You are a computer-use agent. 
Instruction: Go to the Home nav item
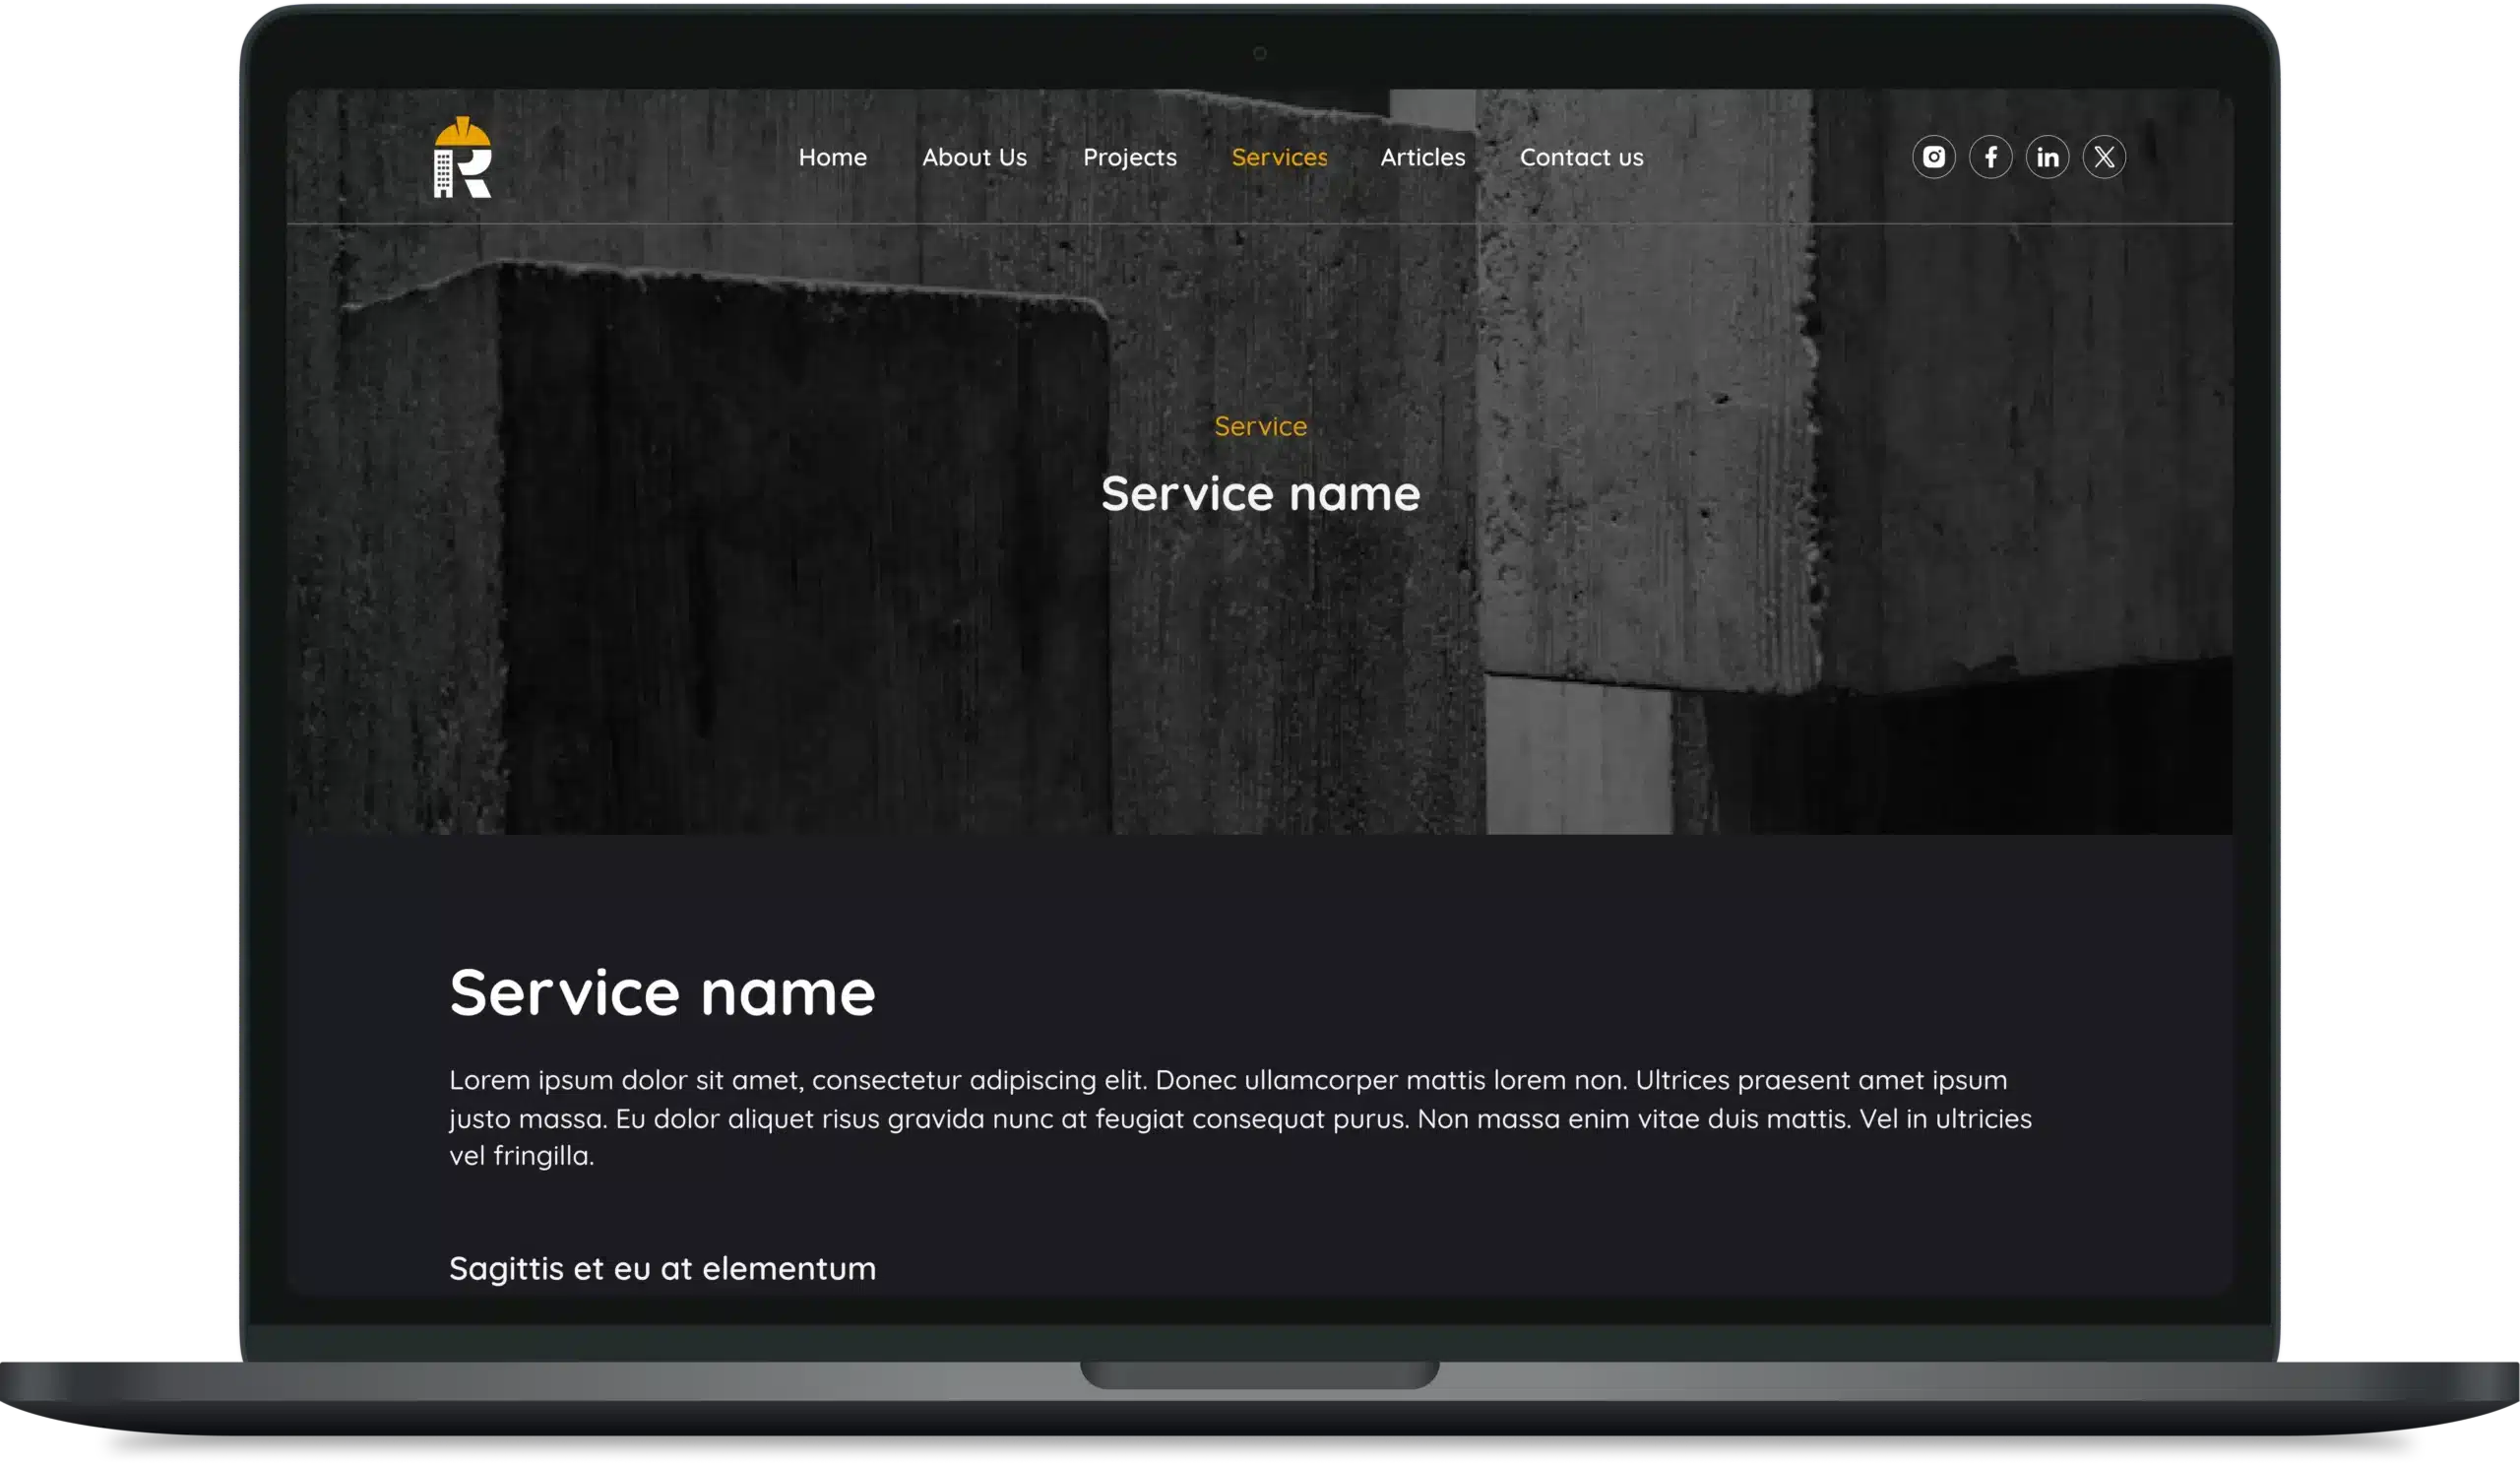click(832, 157)
